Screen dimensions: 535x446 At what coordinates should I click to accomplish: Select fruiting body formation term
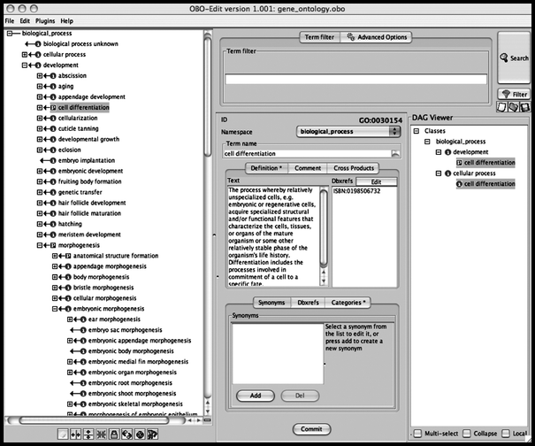click(89, 181)
